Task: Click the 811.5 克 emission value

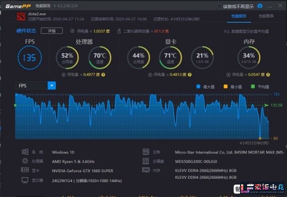Action: click(161, 31)
